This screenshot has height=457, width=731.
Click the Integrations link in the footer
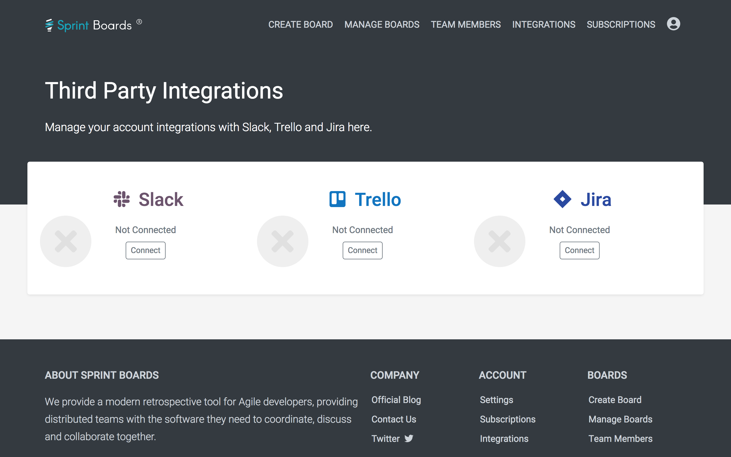pos(504,438)
